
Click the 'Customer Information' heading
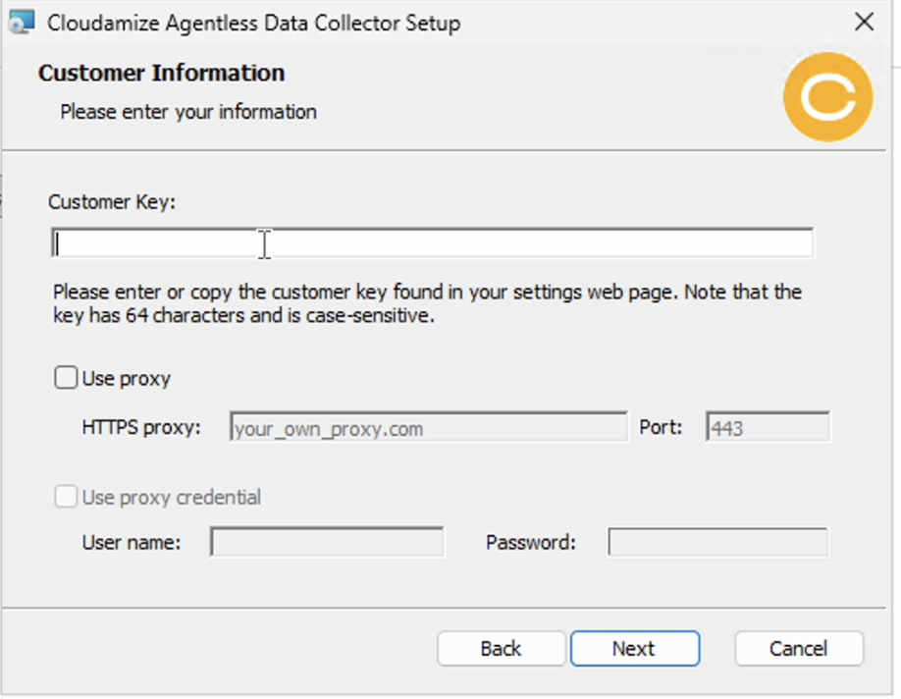(x=162, y=73)
